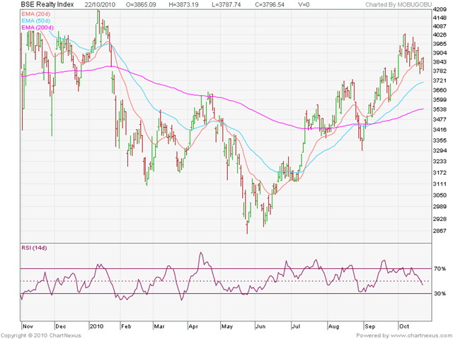The height and width of the screenshot is (339, 453).
Task: Click the 4026 price axis value
Action: pyautogui.click(x=440, y=35)
